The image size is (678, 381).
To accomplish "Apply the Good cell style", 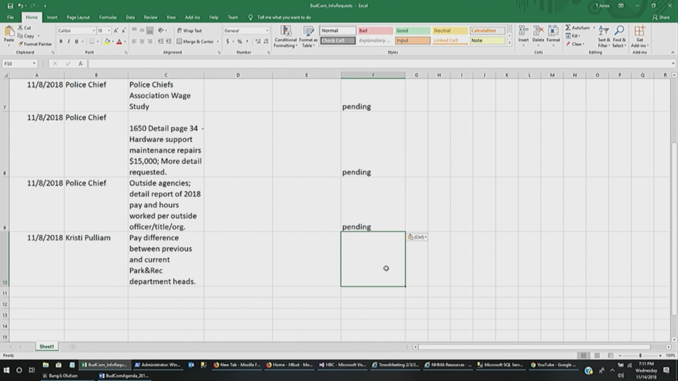I will coord(412,31).
